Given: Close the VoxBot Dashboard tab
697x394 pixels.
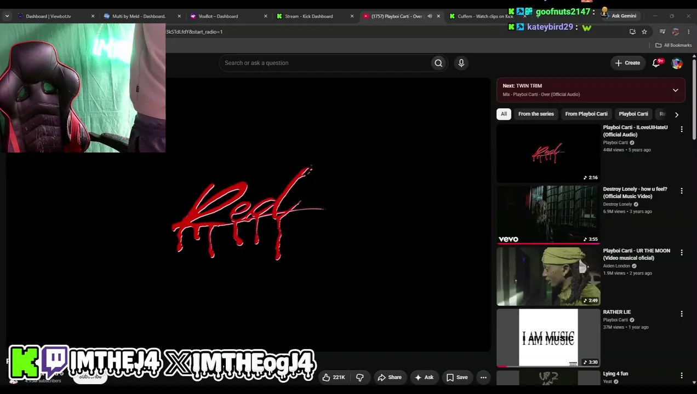Looking at the screenshot, I should click(266, 16).
